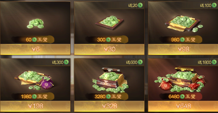Click the jade icon beside 送20 bonus
This screenshot has height=113, width=218.
(140, 5)
